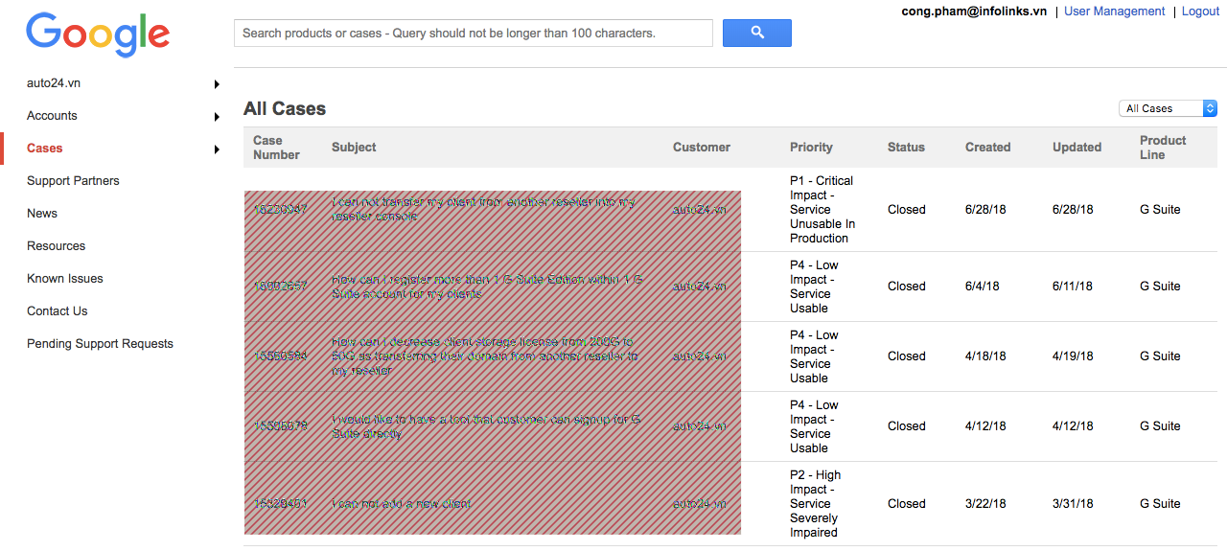Screen dimensions: 1227x551
Task: Go to the News section
Action: click(x=42, y=214)
